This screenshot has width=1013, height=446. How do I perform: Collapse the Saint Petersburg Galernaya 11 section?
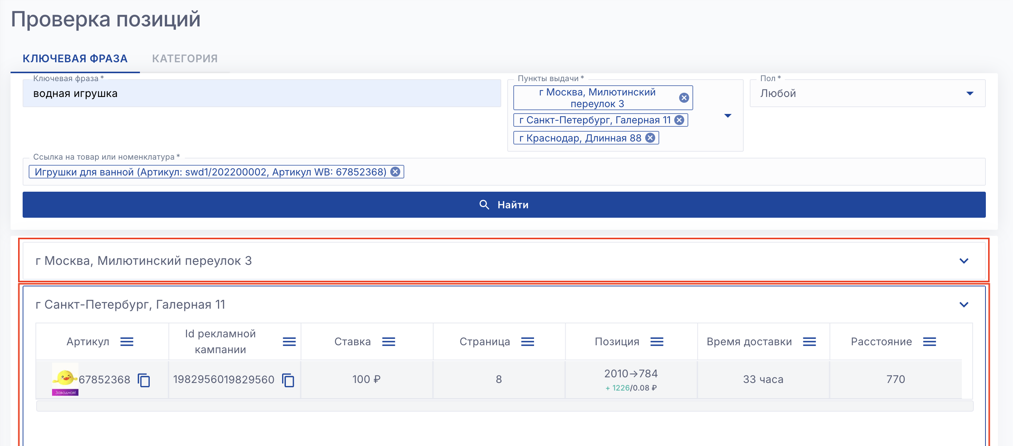coord(964,305)
